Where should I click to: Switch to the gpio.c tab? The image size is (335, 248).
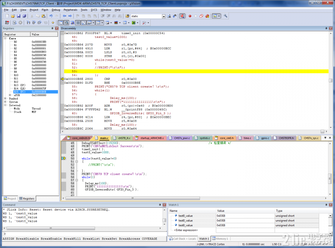263,138
